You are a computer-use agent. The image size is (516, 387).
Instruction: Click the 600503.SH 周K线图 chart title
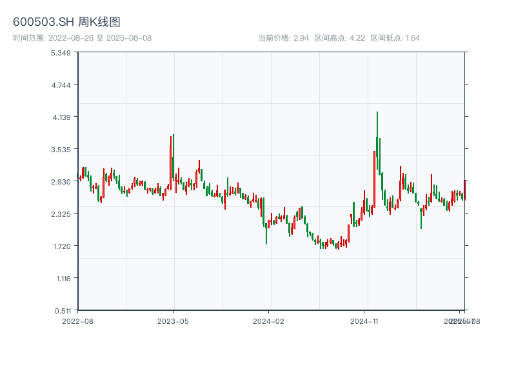coord(66,23)
